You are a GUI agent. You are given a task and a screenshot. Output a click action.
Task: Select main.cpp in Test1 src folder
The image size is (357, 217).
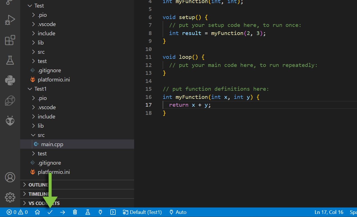point(77,144)
